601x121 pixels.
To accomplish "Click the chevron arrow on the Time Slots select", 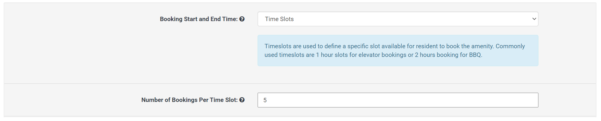I will pos(534,19).
